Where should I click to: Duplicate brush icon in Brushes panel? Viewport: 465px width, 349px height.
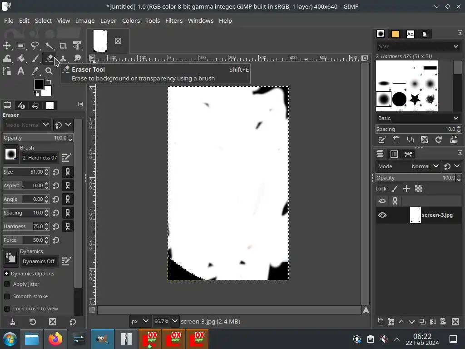click(411, 140)
